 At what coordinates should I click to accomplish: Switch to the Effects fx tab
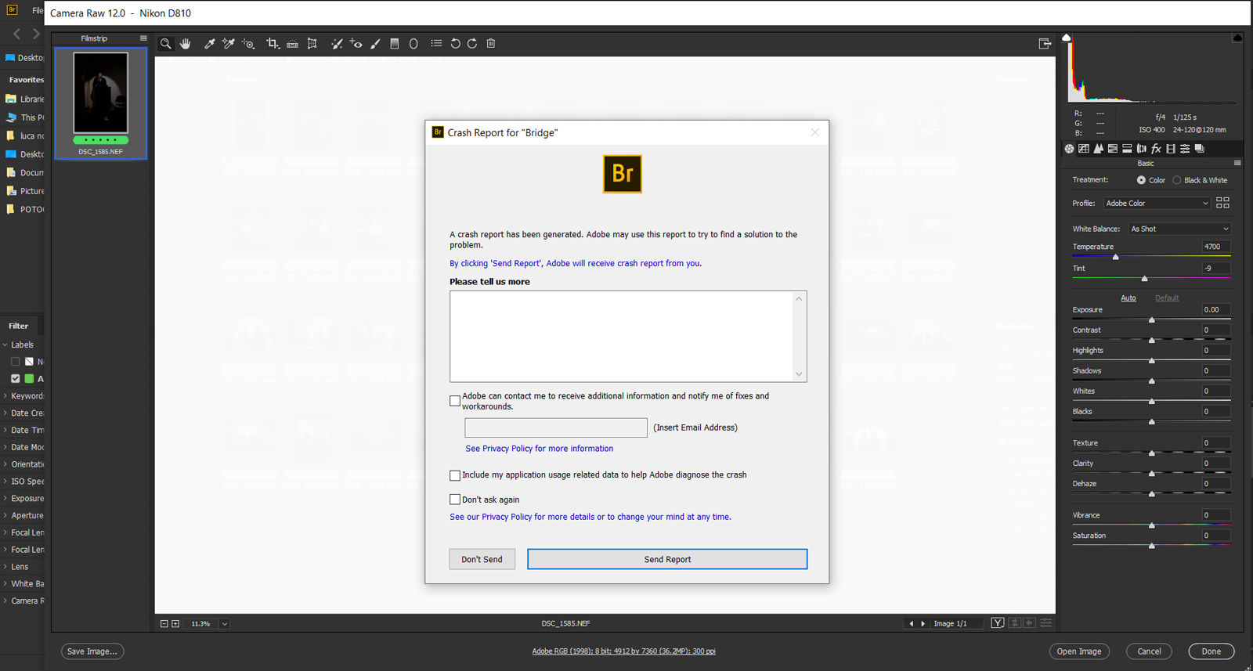(x=1156, y=149)
